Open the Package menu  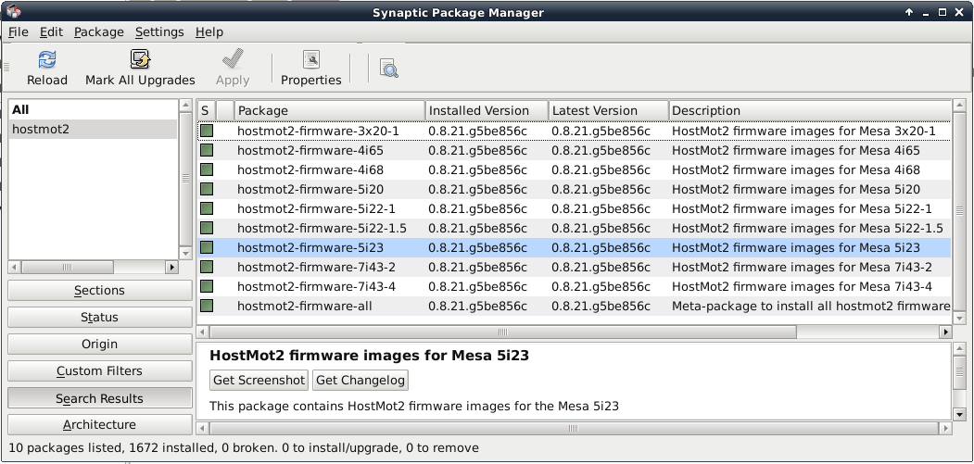pos(99,31)
